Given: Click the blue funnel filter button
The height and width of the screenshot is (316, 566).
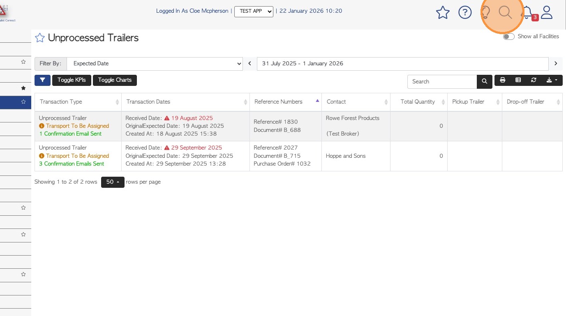Looking at the screenshot, I should coord(42,80).
